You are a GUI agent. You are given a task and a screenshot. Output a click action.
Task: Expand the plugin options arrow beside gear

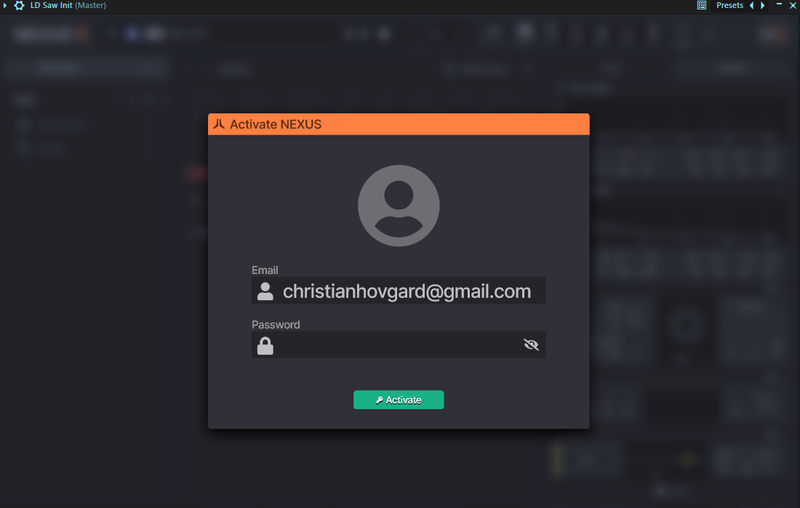[x=5, y=6]
